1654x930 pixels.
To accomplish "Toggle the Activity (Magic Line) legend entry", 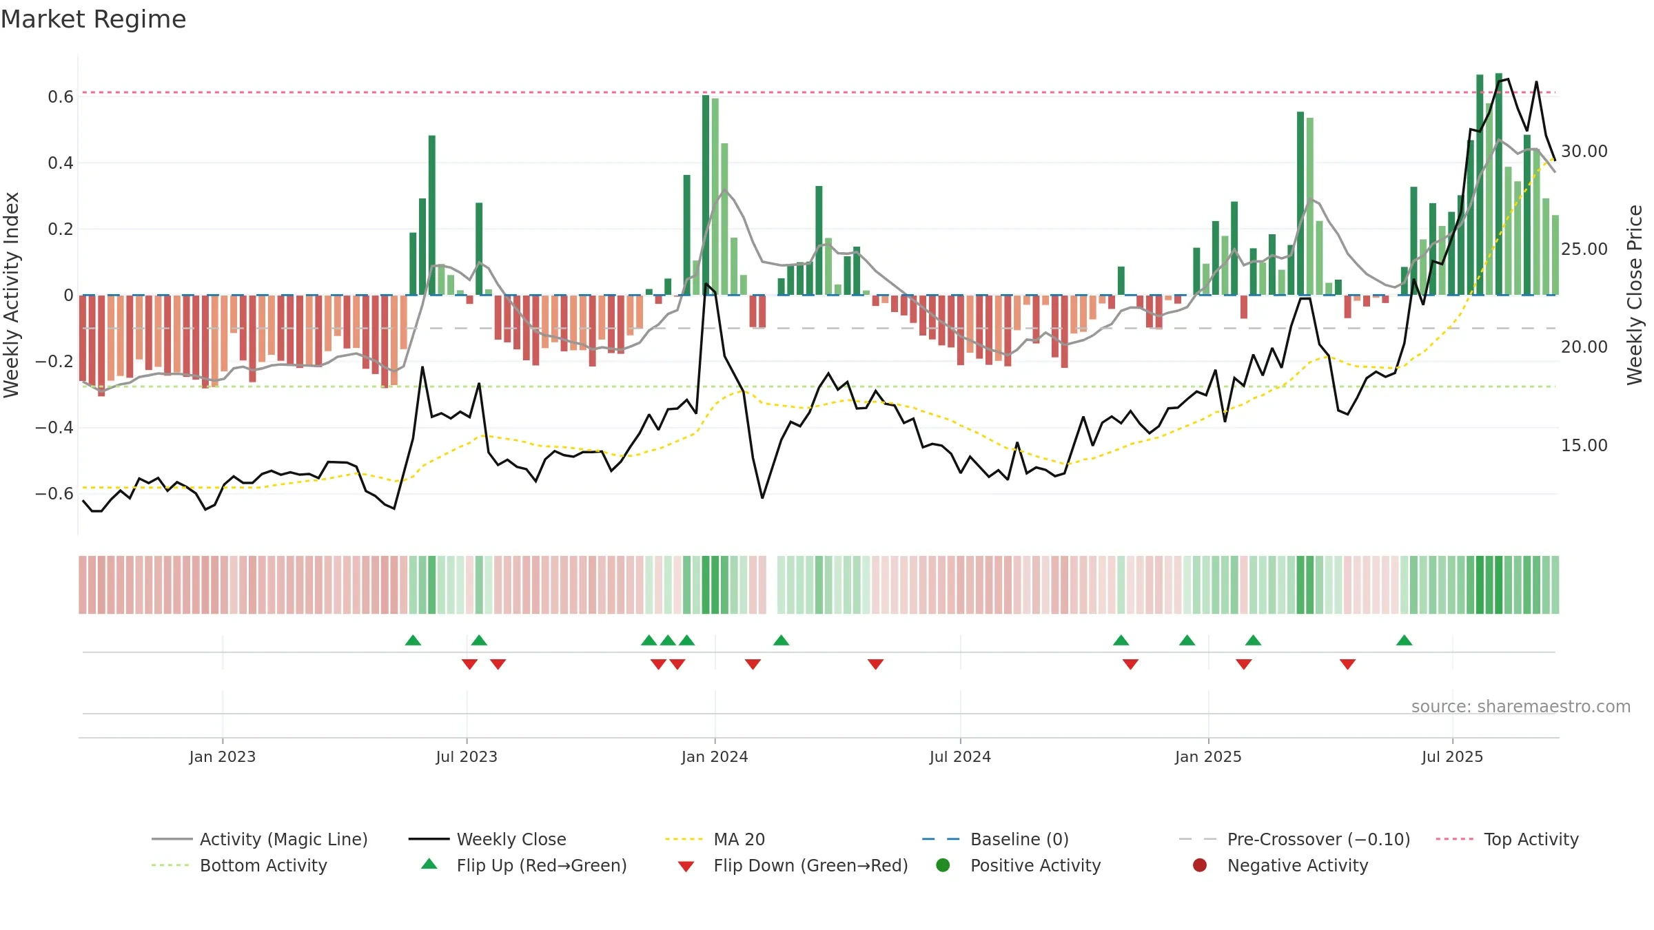I will (x=260, y=839).
